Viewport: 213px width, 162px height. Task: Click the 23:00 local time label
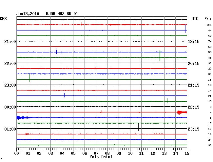coord(10,85)
